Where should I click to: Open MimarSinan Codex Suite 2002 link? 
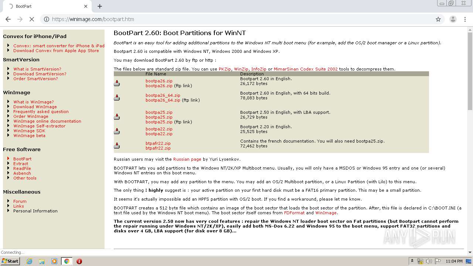306,69
